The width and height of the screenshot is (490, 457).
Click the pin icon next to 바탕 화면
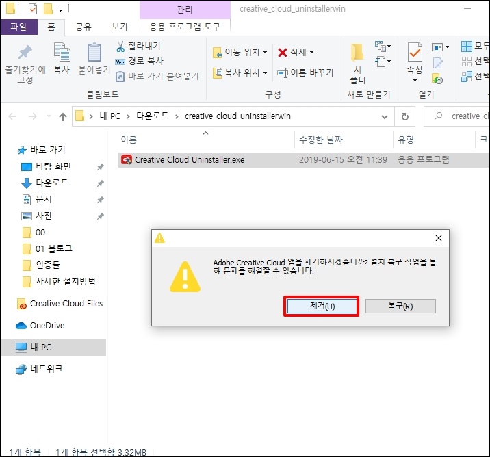pyautogui.click(x=101, y=167)
